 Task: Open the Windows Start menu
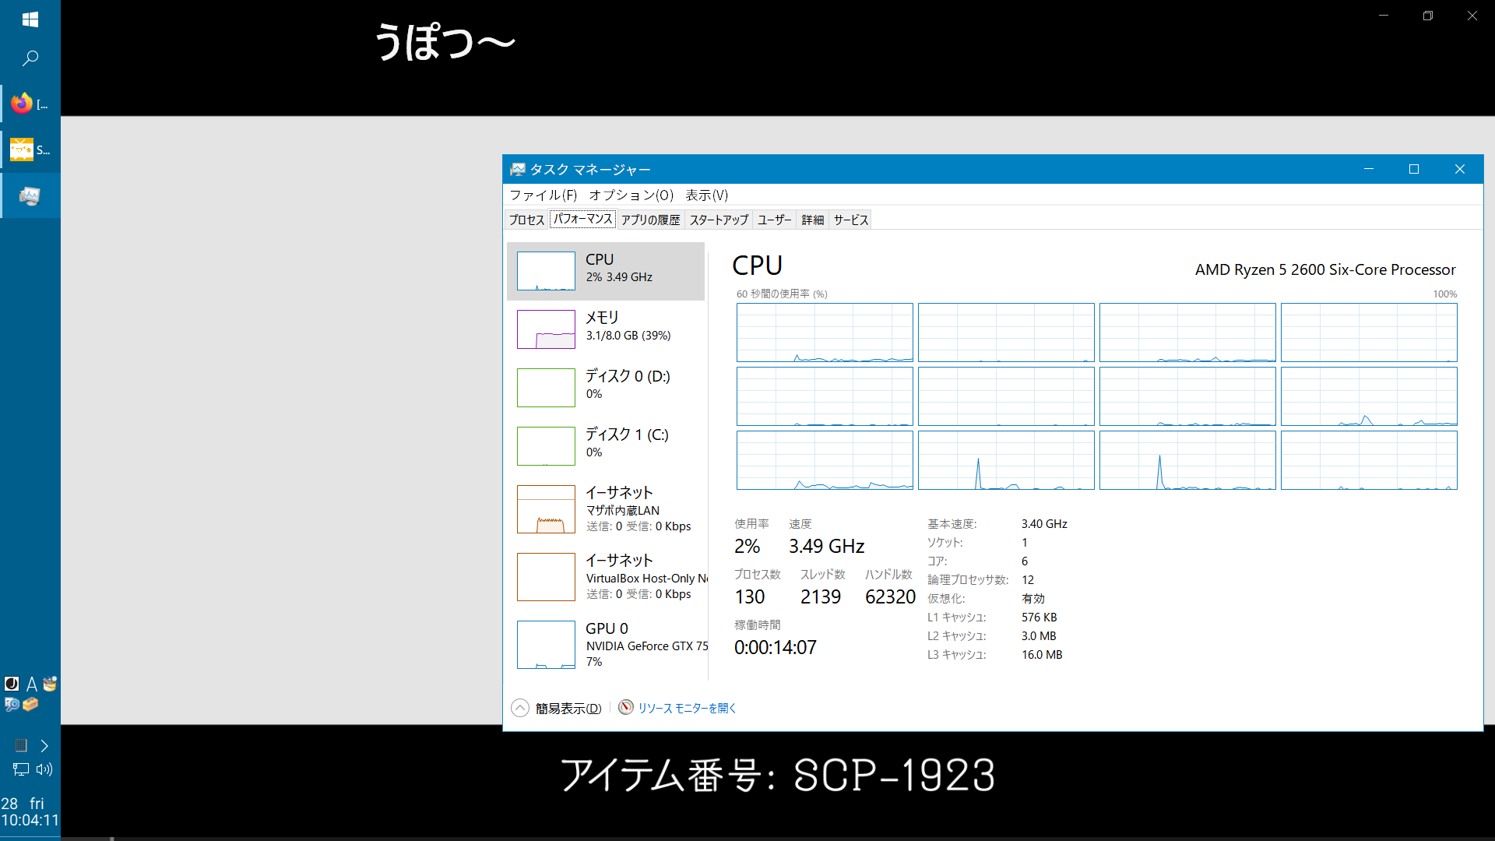pos(30,19)
